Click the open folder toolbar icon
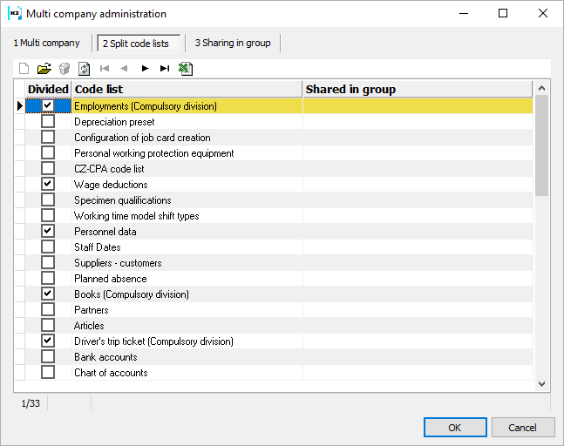This screenshot has width=564, height=446. [44, 68]
